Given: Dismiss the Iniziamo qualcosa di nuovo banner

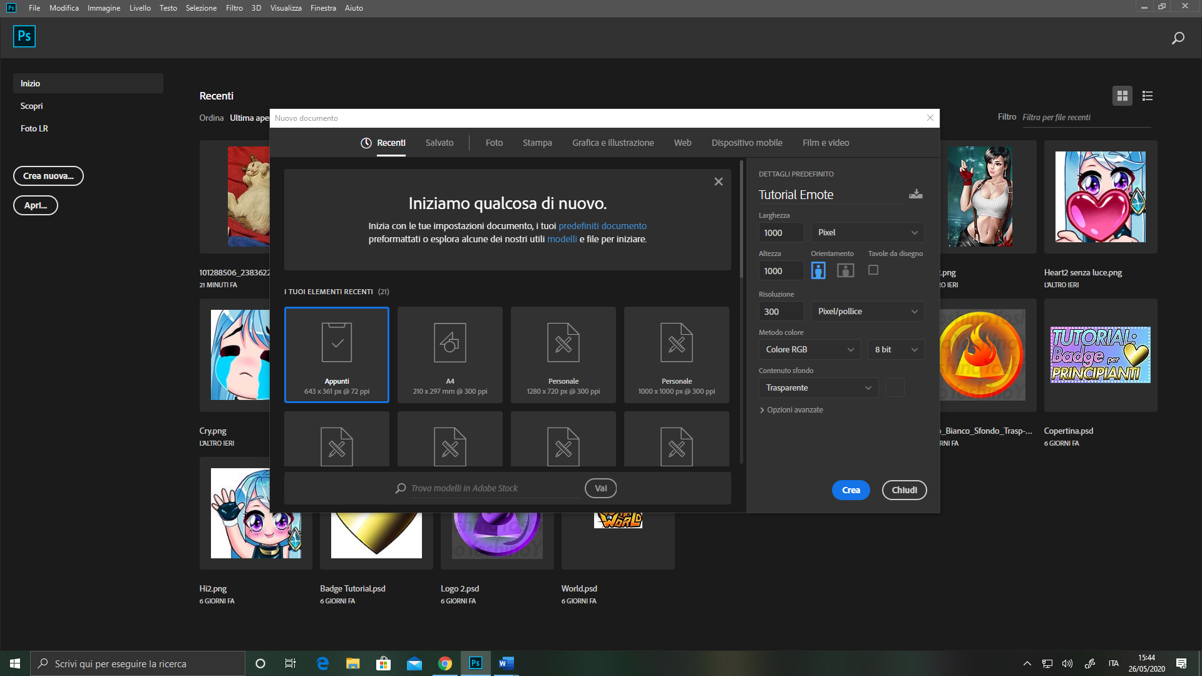Looking at the screenshot, I should click(719, 182).
